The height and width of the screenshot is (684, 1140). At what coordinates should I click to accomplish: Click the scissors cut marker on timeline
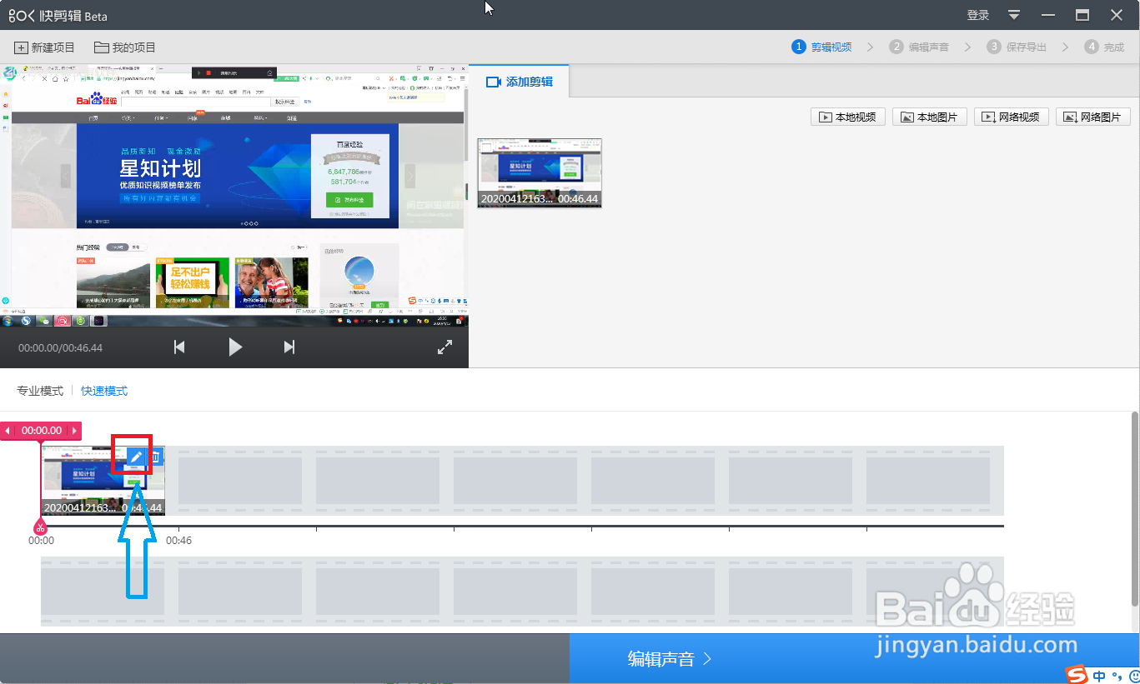pyautogui.click(x=39, y=527)
